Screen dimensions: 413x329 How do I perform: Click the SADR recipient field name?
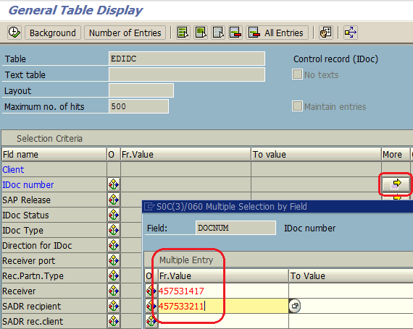pyautogui.click(x=32, y=306)
